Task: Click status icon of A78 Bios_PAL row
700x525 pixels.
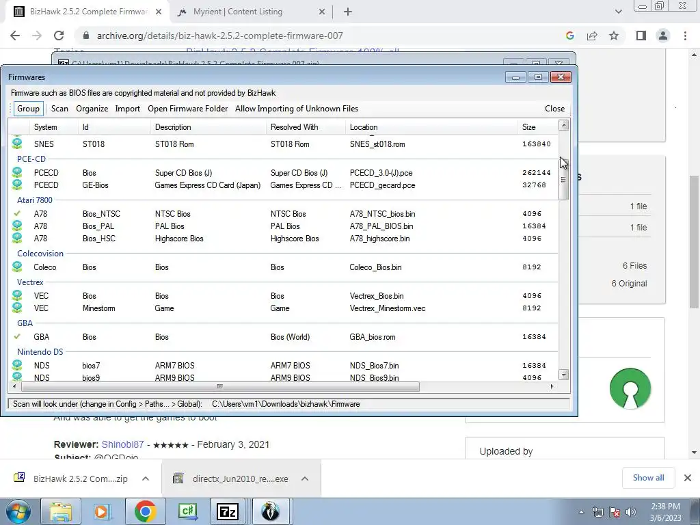Action: click(17, 226)
